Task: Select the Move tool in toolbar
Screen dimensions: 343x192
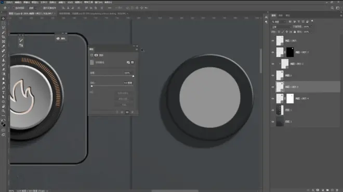Action: pyautogui.click(x=3, y=19)
